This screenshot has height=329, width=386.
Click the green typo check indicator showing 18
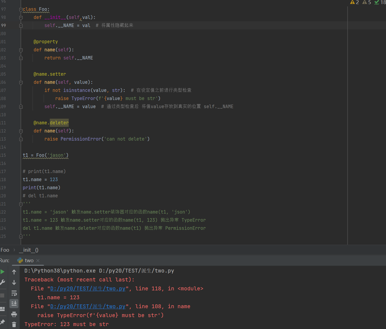[x=380, y=2]
